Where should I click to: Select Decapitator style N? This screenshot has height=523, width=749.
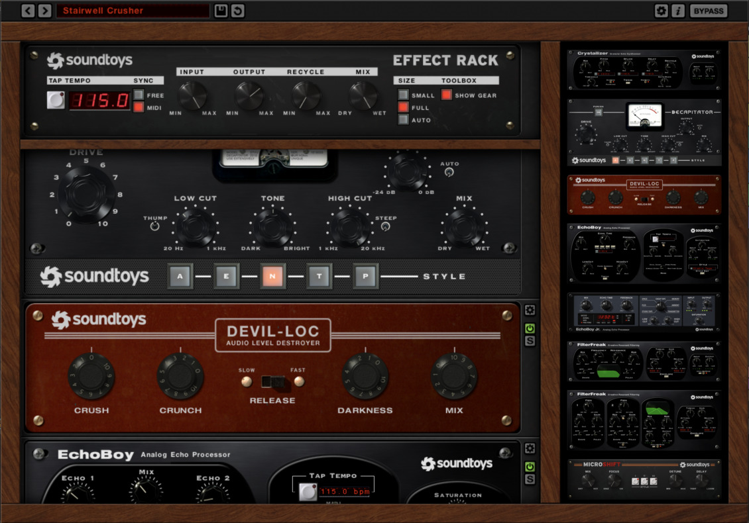[x=272, y=276]
